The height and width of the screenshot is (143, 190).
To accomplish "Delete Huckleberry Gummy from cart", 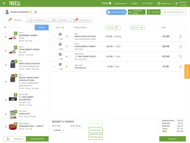I will click(x=180, y=46).
